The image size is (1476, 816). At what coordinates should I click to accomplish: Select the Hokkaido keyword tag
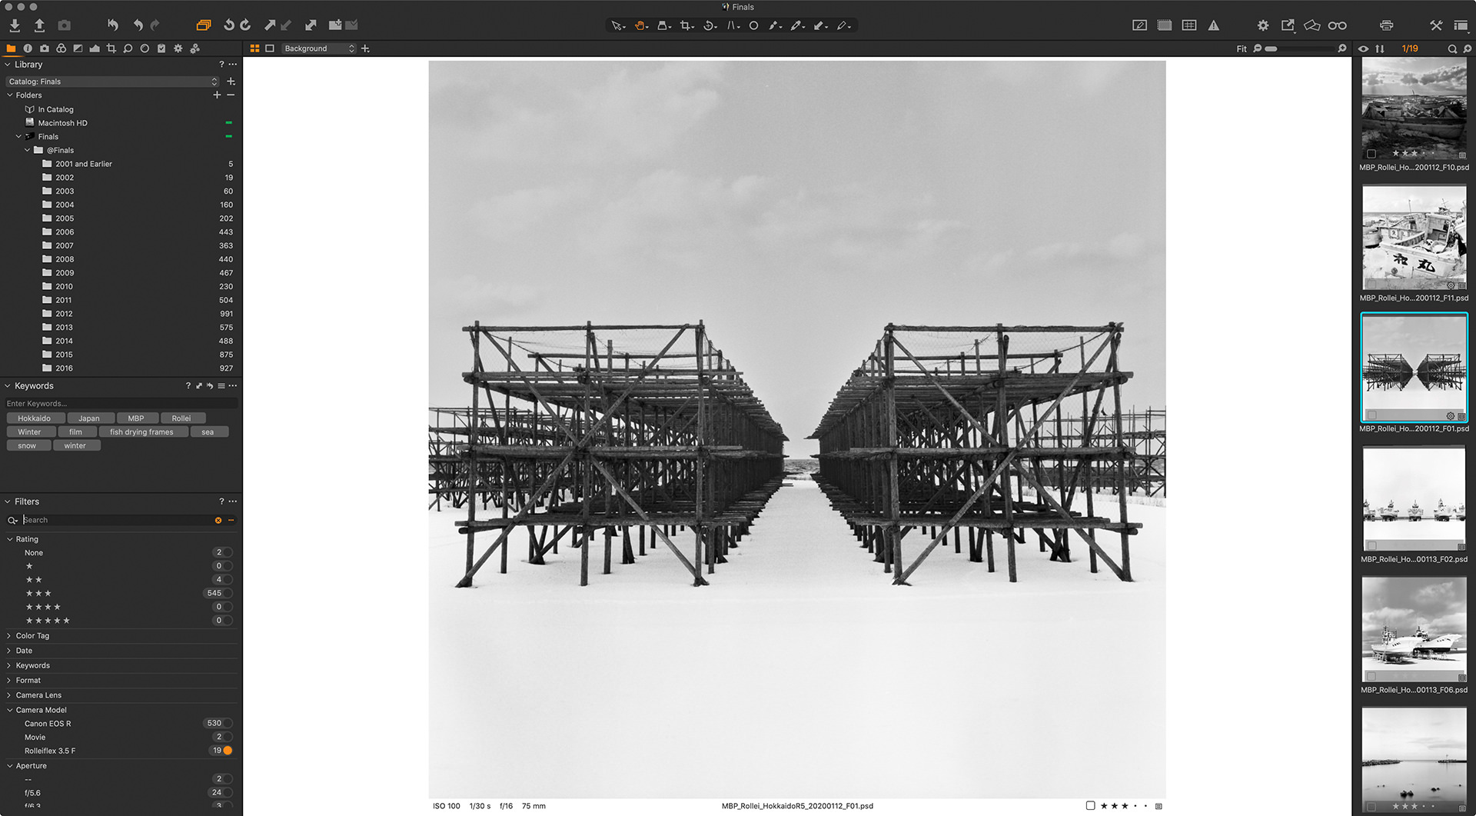35,418
